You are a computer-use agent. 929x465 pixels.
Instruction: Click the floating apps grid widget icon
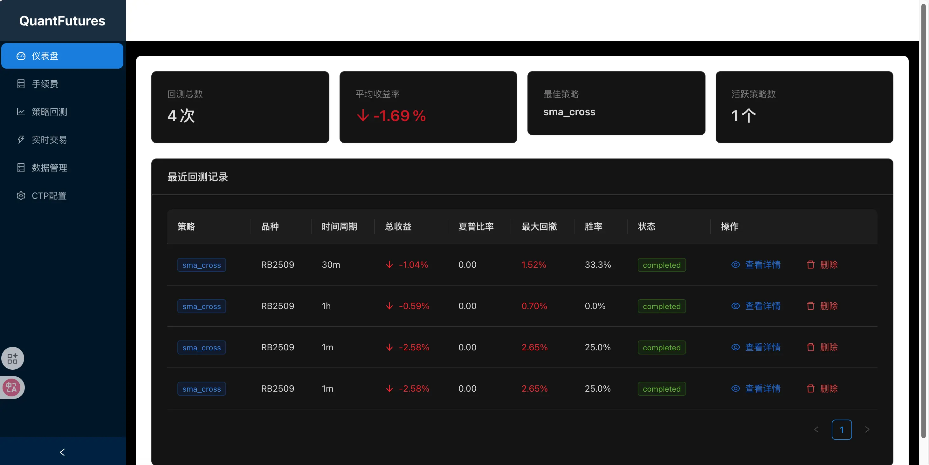12,358
